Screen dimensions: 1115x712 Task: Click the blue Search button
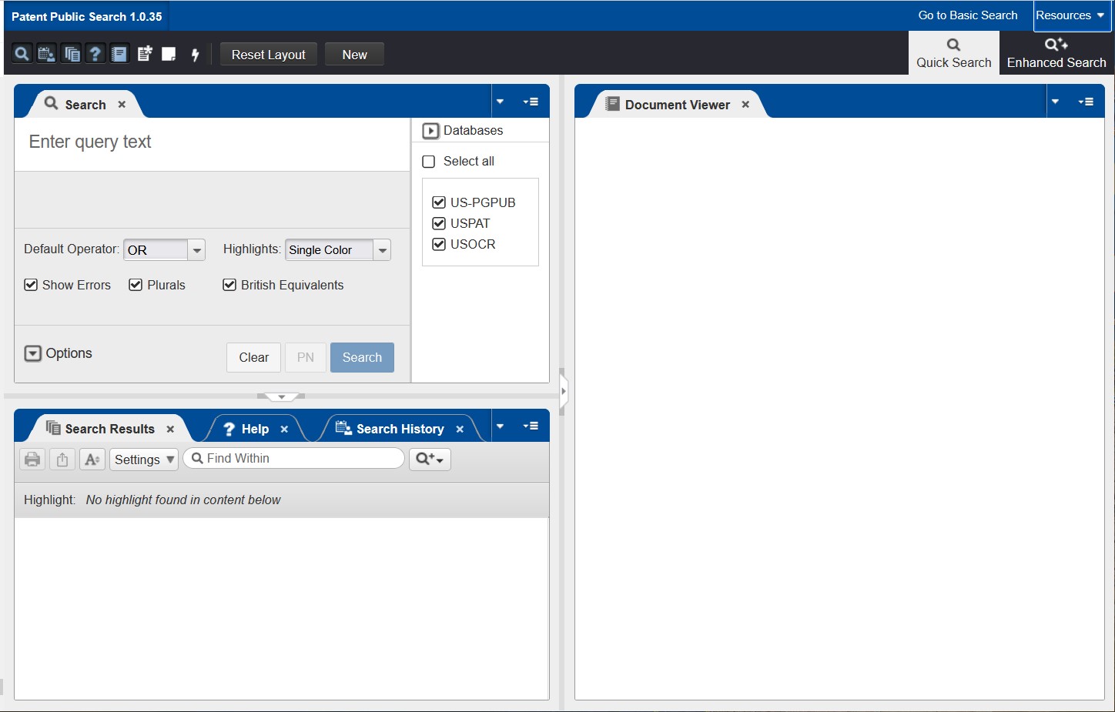pyautogui.click(x=362, y=357)
